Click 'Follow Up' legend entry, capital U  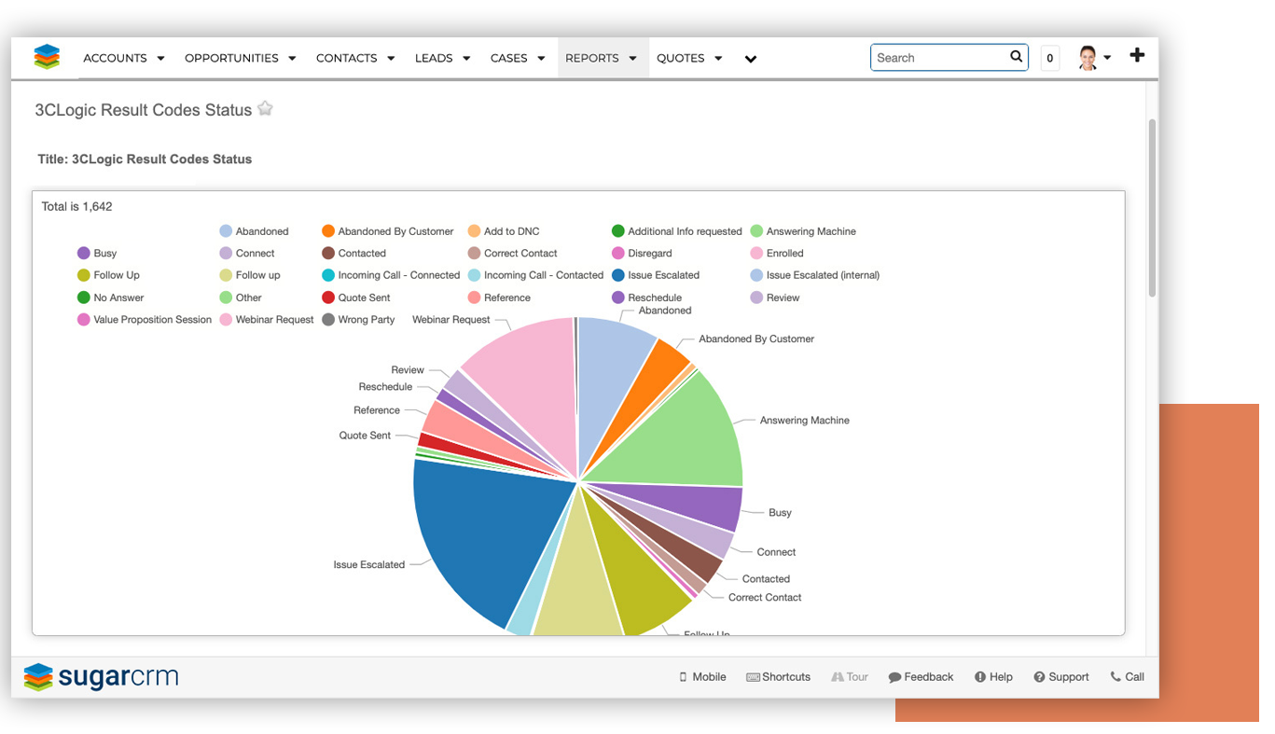pos(108,275)
